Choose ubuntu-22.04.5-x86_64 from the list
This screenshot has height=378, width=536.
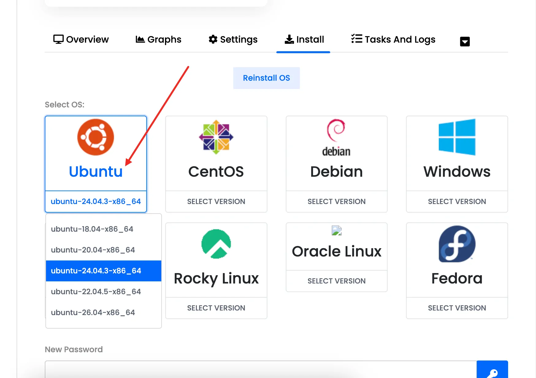pyautogui.click(x=104, y=292)
